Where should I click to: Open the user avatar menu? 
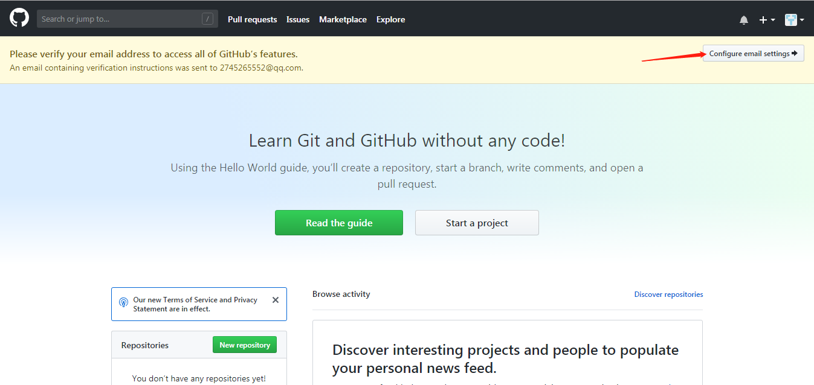coord(794,20)
